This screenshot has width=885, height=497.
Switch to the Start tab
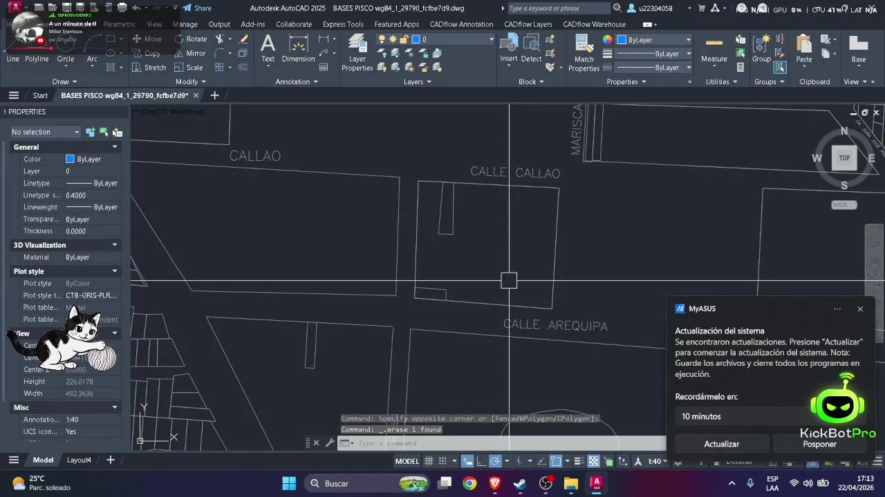40,95
